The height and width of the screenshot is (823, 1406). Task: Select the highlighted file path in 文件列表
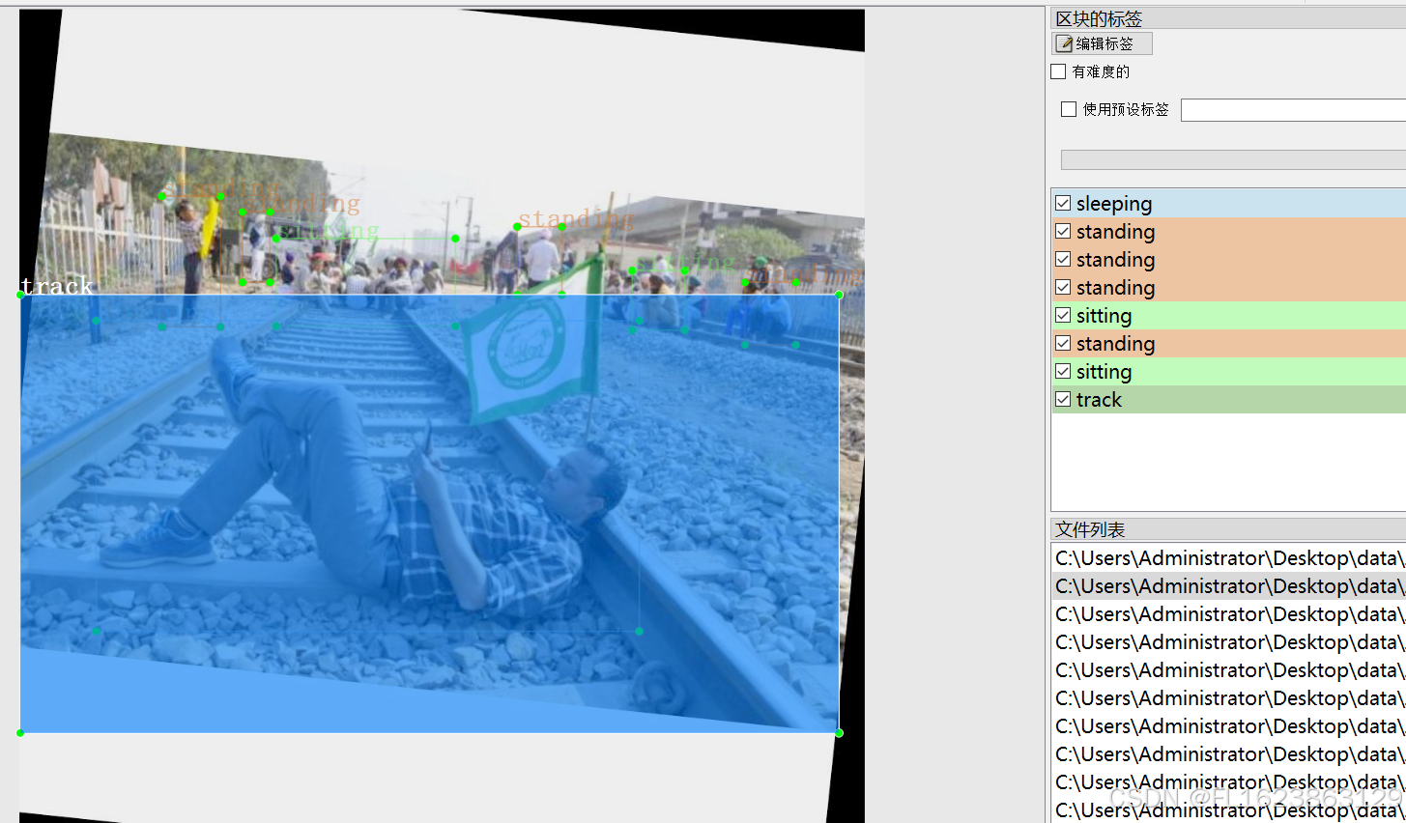1228,586
